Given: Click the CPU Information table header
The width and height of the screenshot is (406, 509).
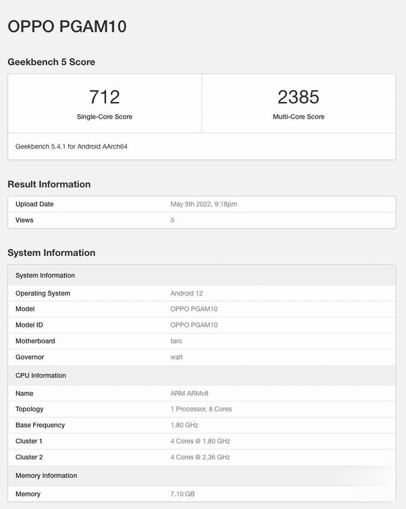Looking at the screenshot, I should (202, 375).
